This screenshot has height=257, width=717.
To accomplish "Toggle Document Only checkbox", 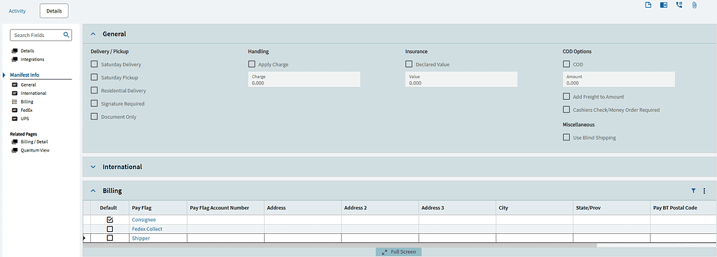I will [x=95, y=116].
